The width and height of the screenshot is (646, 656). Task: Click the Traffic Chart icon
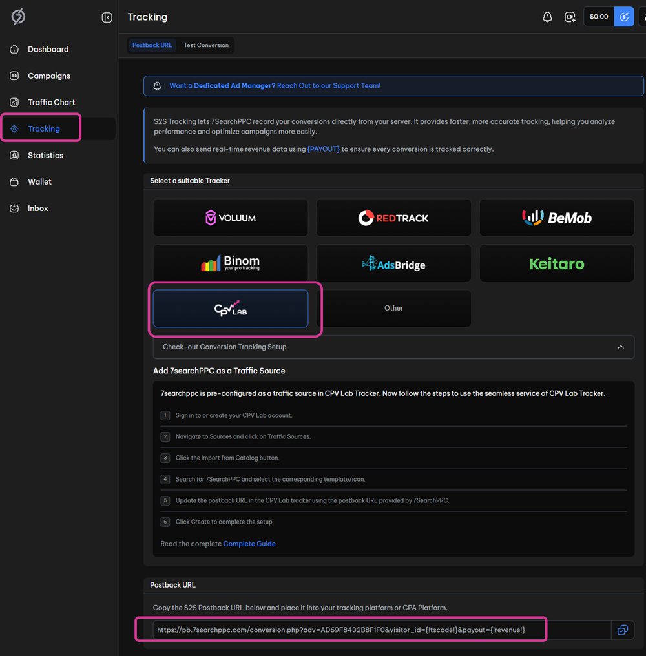pos(14,102)
